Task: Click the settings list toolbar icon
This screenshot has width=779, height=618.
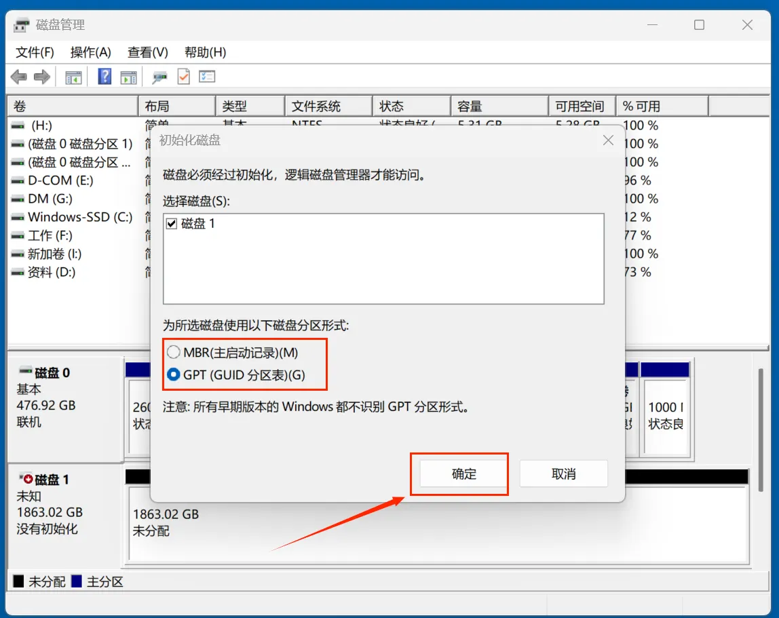Action: point(207,77)
